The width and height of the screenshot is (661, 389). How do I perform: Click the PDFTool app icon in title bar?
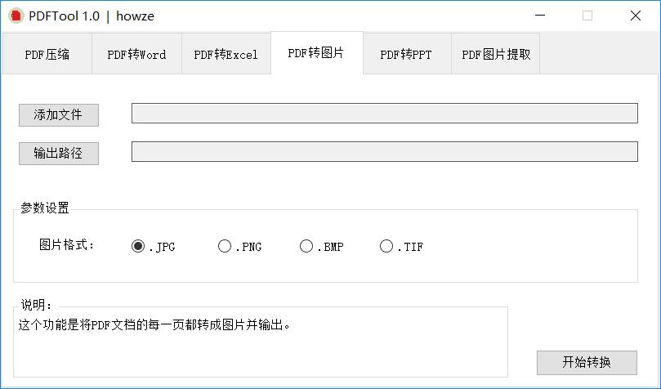(x=16, y=16)
